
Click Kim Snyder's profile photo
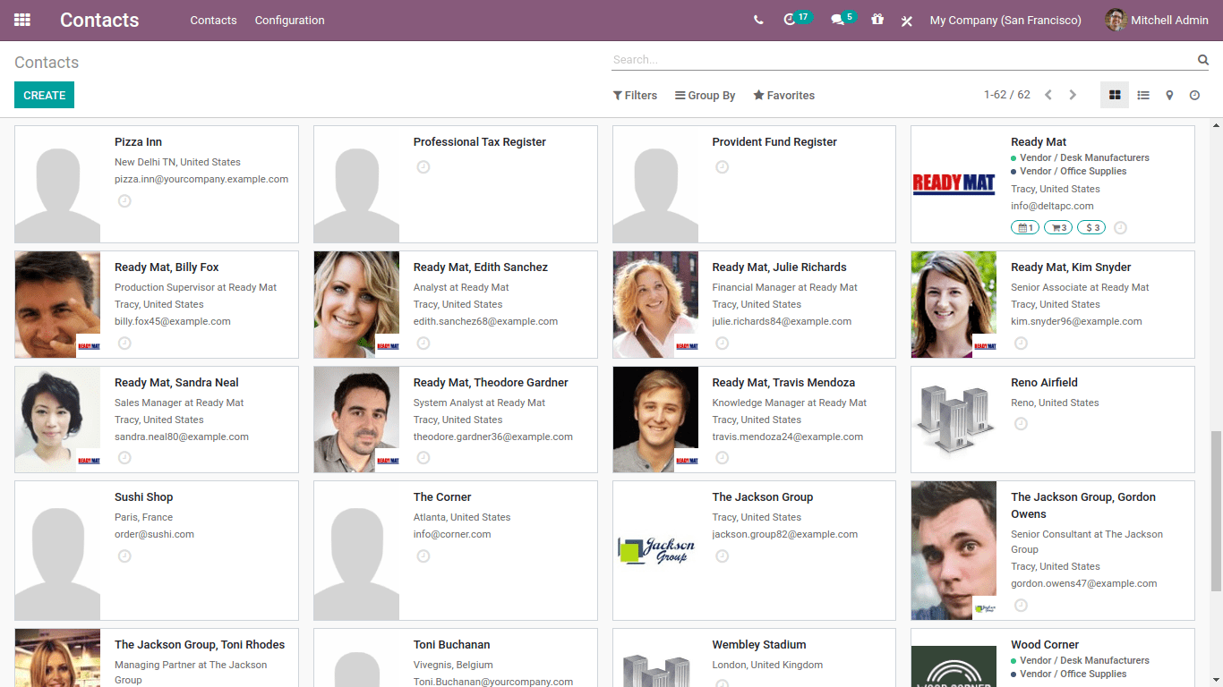pos(954,304)
